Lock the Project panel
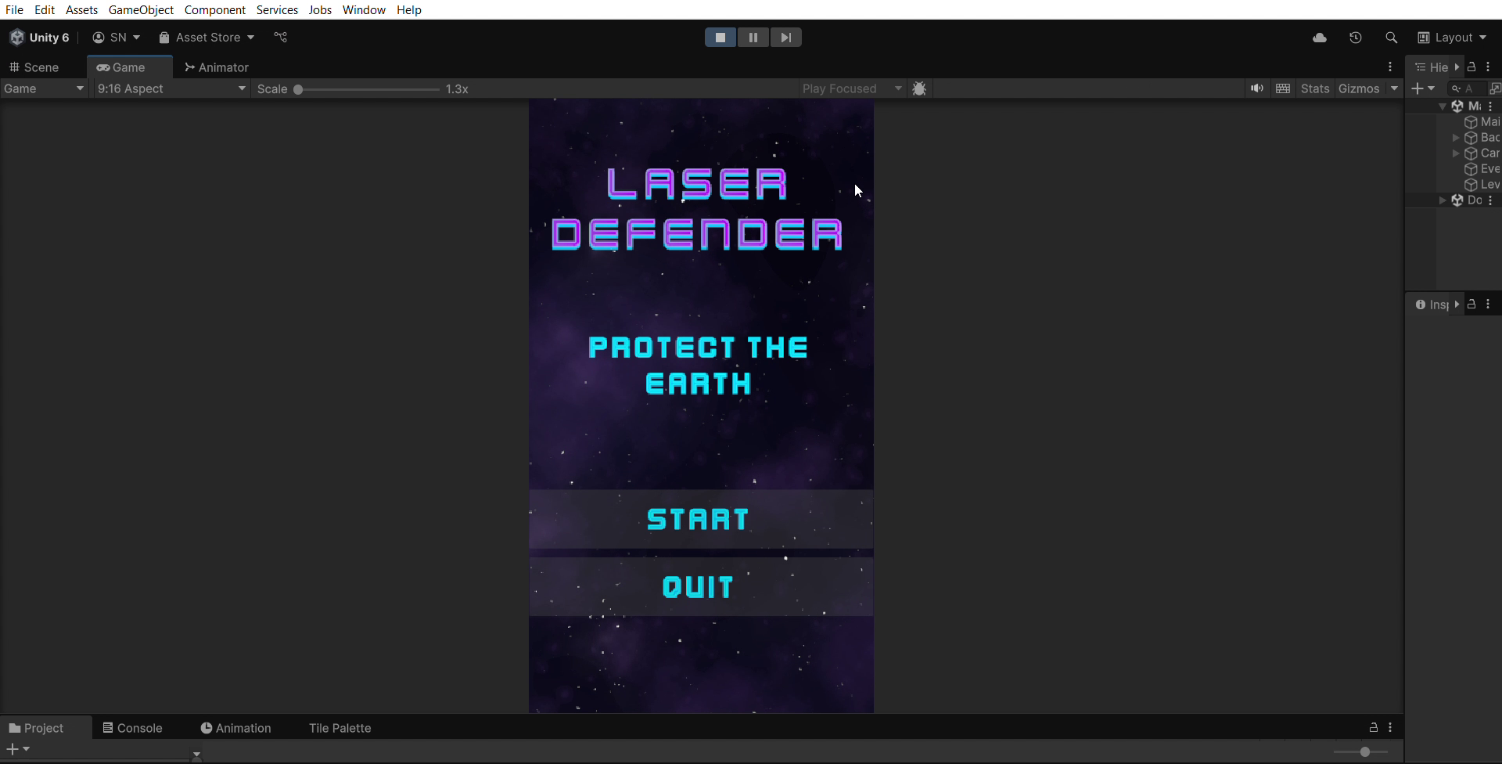1502x764 pixels. tap(1374, 728)
